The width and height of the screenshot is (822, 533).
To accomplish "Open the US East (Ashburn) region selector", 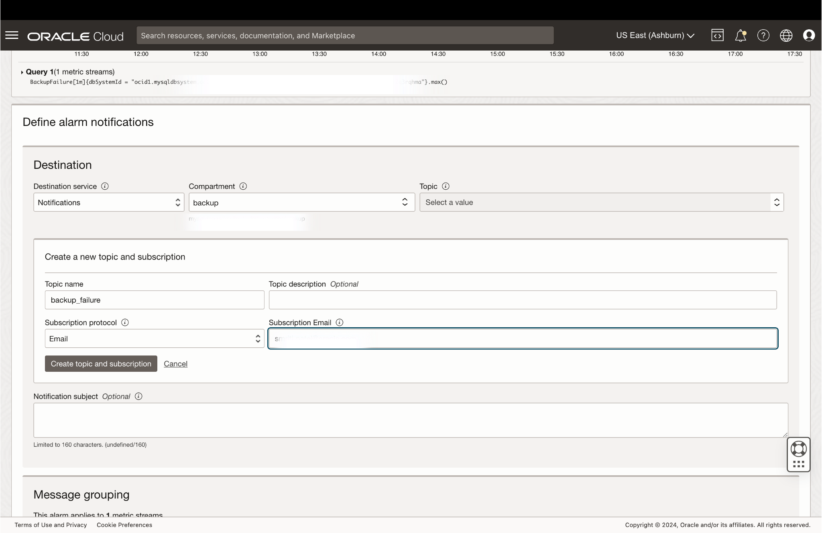I will pos(655,35).
